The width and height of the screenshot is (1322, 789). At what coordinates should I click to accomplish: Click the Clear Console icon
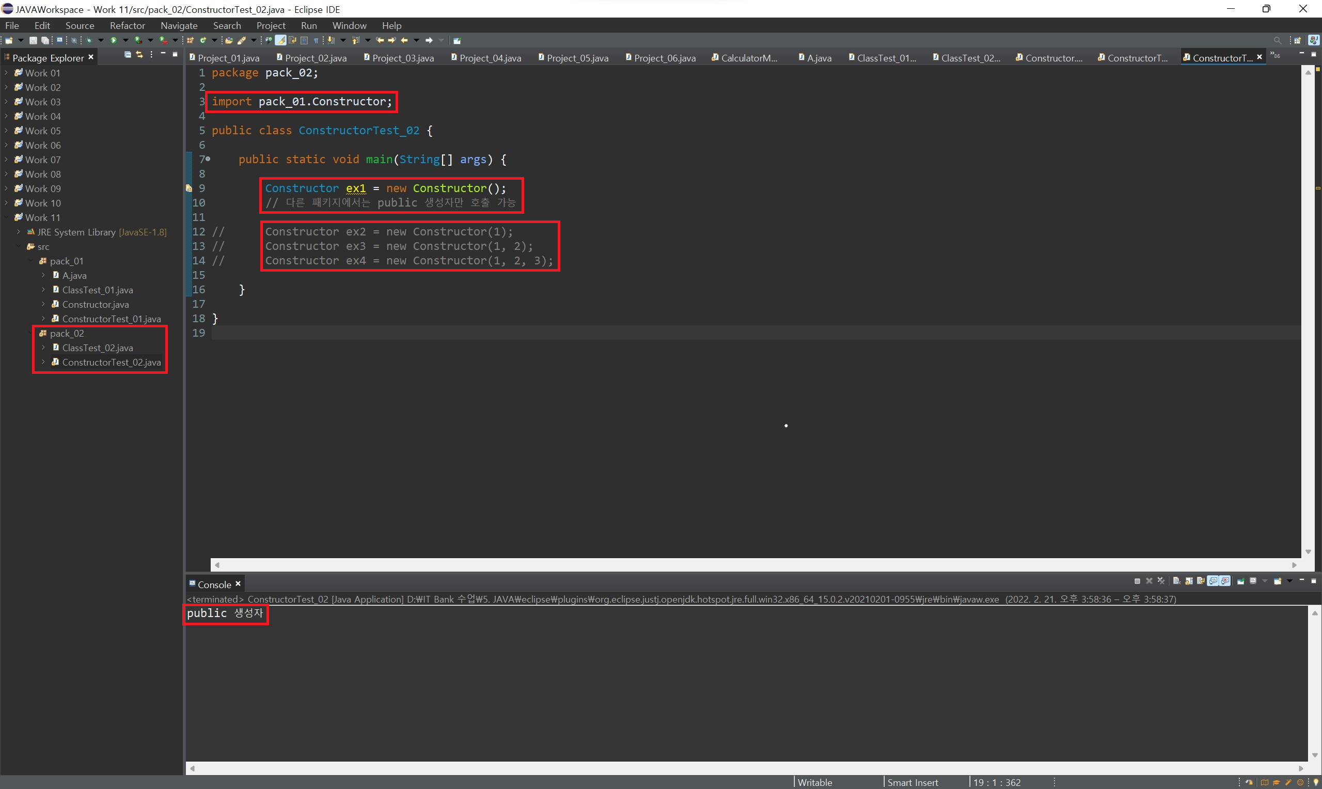(1177, 581)
